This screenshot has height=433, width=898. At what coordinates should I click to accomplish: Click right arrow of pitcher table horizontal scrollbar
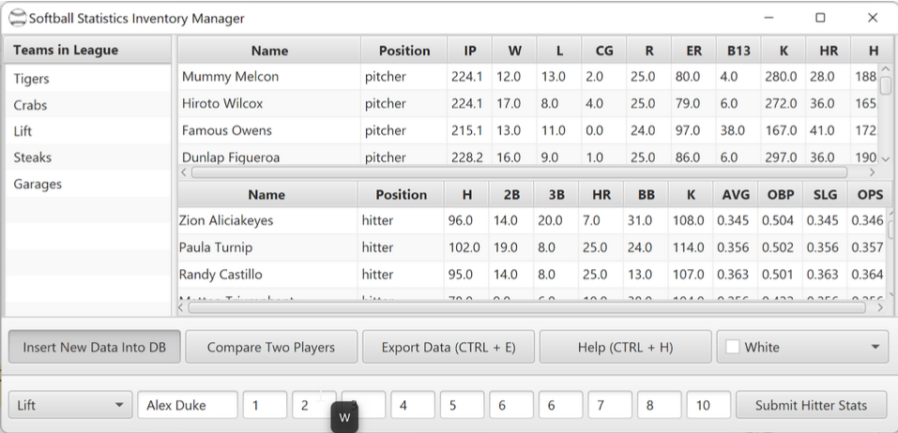[x=873, y=172]
